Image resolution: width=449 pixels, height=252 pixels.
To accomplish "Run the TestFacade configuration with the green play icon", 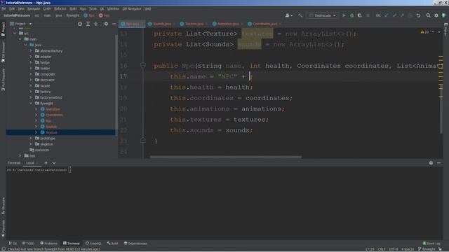I will pyautogui.click(x=344, y=15).
